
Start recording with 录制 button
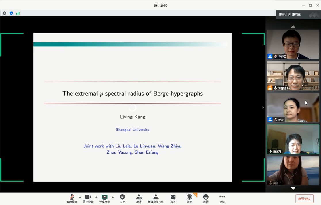[189, 198]
